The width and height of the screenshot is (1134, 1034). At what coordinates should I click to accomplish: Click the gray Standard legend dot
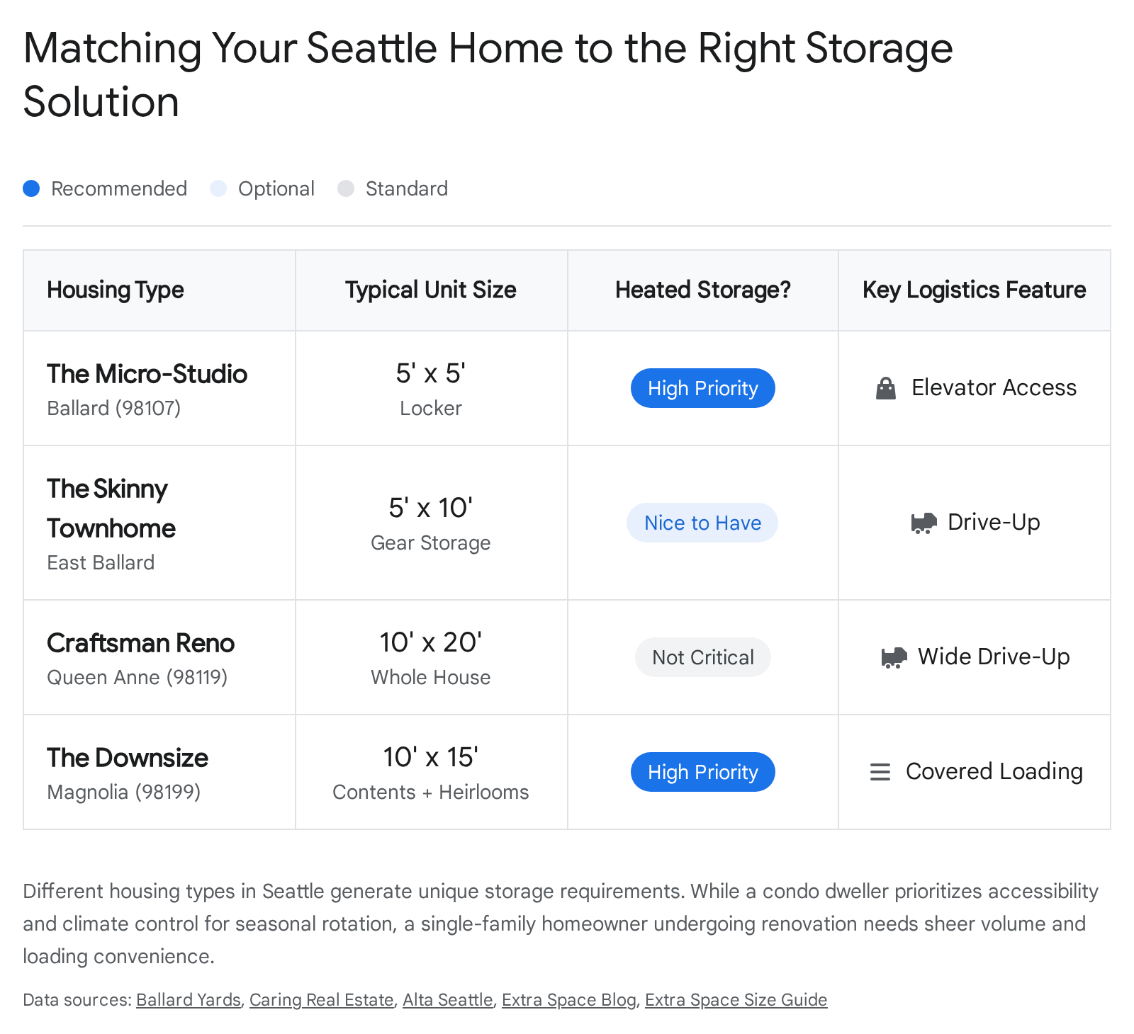point(346,188)
